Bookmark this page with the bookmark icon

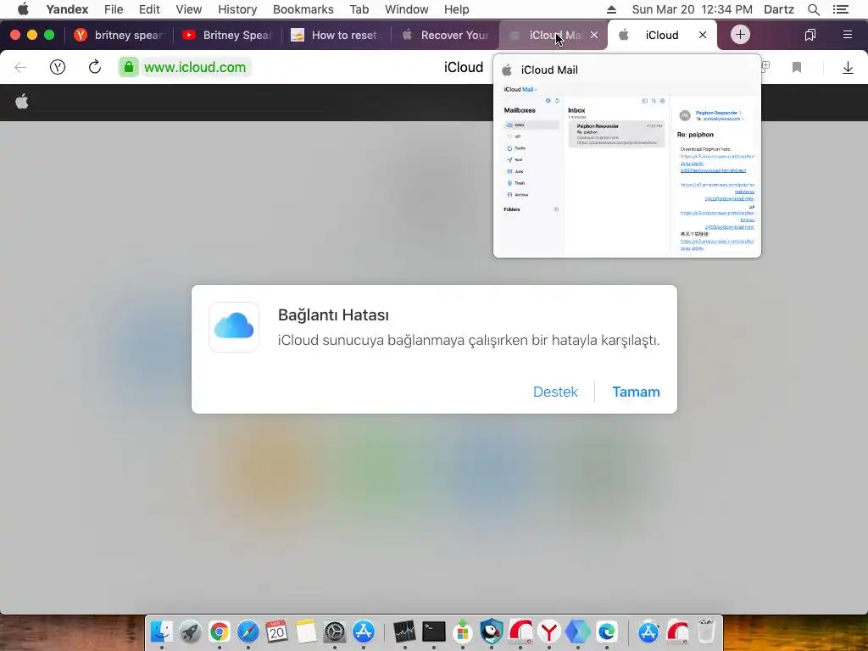(797, 68)
